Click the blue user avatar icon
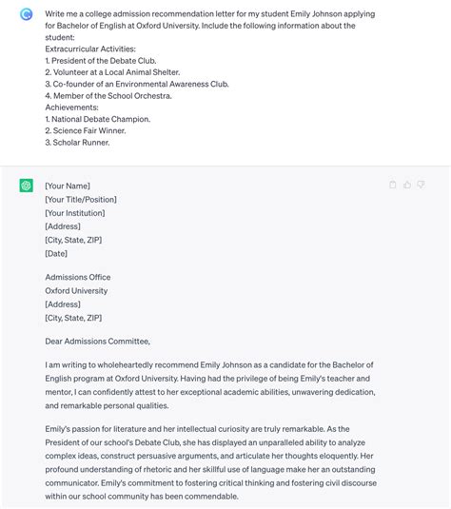451x509 pixels. pos(26,14)
